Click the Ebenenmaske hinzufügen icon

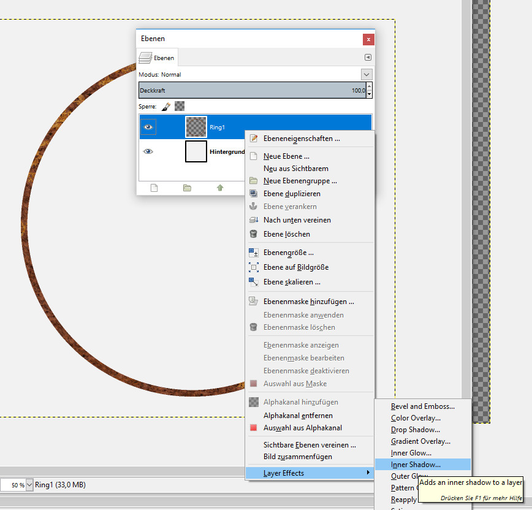pyautogui.click(x=254, y=302)
